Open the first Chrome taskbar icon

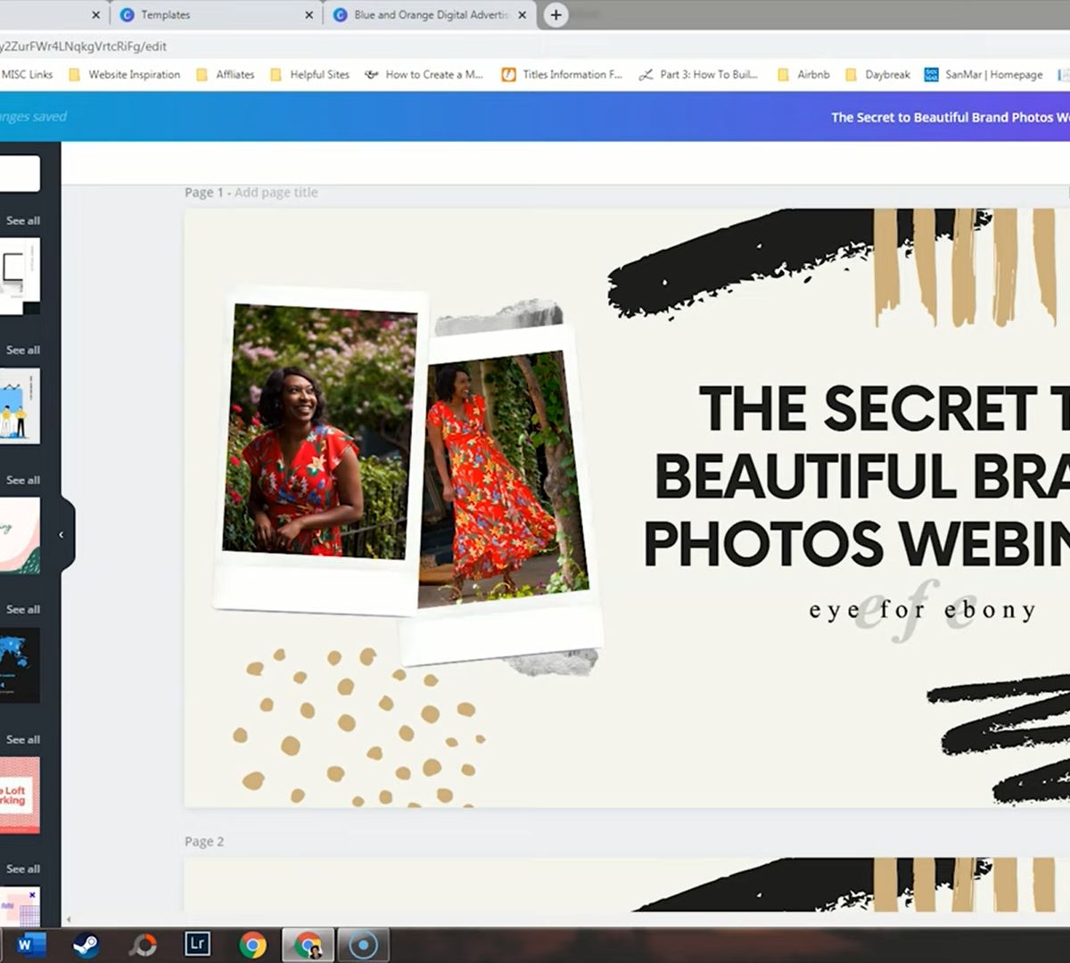point(252,944)
